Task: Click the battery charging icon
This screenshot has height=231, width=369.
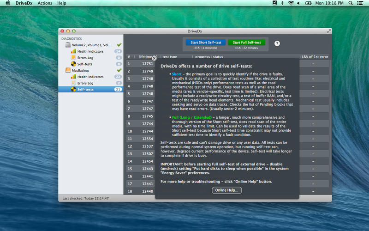Action: click(308, 3)
